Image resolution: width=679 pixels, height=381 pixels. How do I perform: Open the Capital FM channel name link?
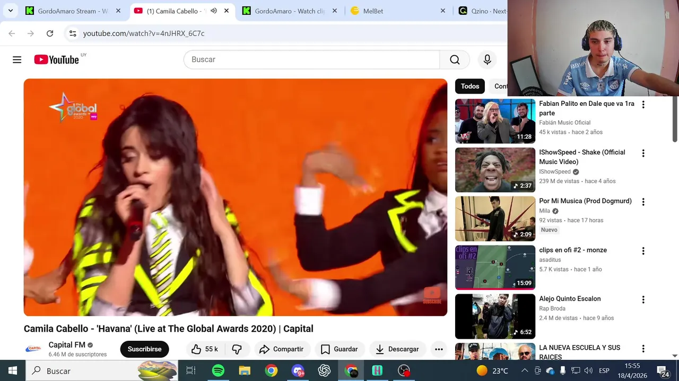click(67, 345)
